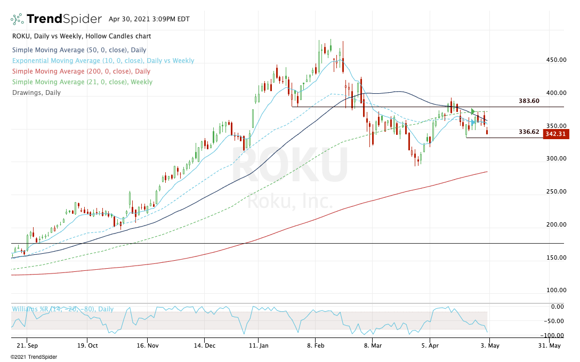Click the -50.00 Williams %R axis label

click(554, 321)
